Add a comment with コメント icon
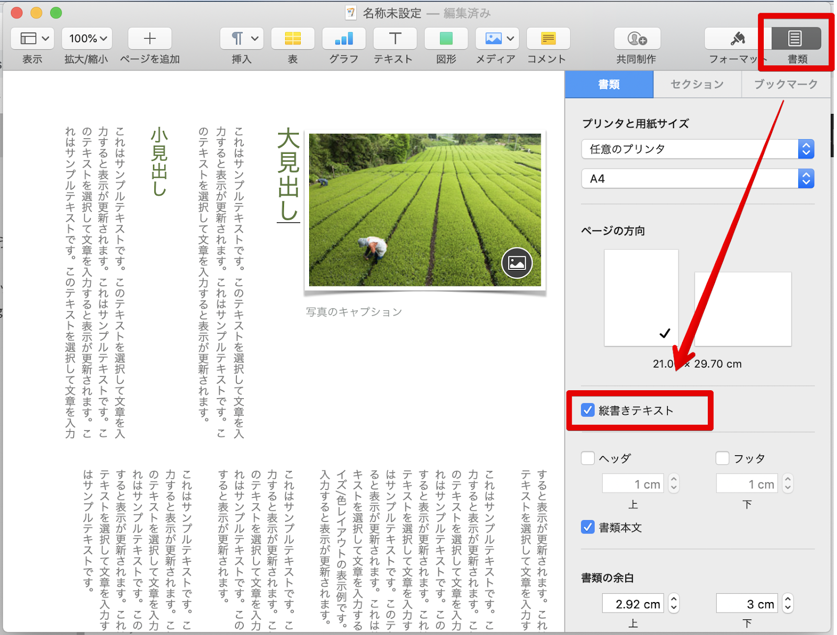 tap(548, 39)
